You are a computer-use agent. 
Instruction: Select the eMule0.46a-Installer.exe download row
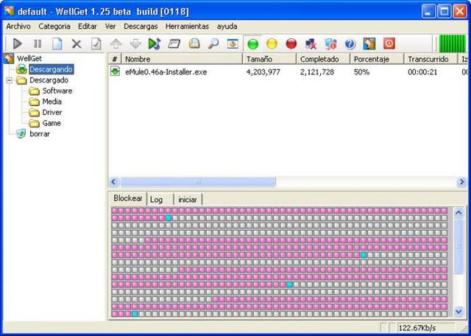[288, 72]
